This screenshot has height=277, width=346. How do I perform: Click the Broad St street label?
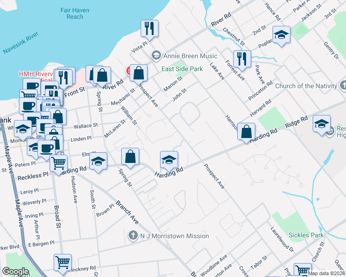pos(57,217)
